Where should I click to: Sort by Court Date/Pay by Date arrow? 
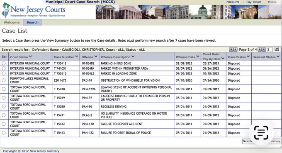[223, 58]
